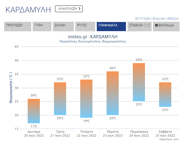Click the 33°C label above Wednesday bar
The image size is (184, 149).
87,76
